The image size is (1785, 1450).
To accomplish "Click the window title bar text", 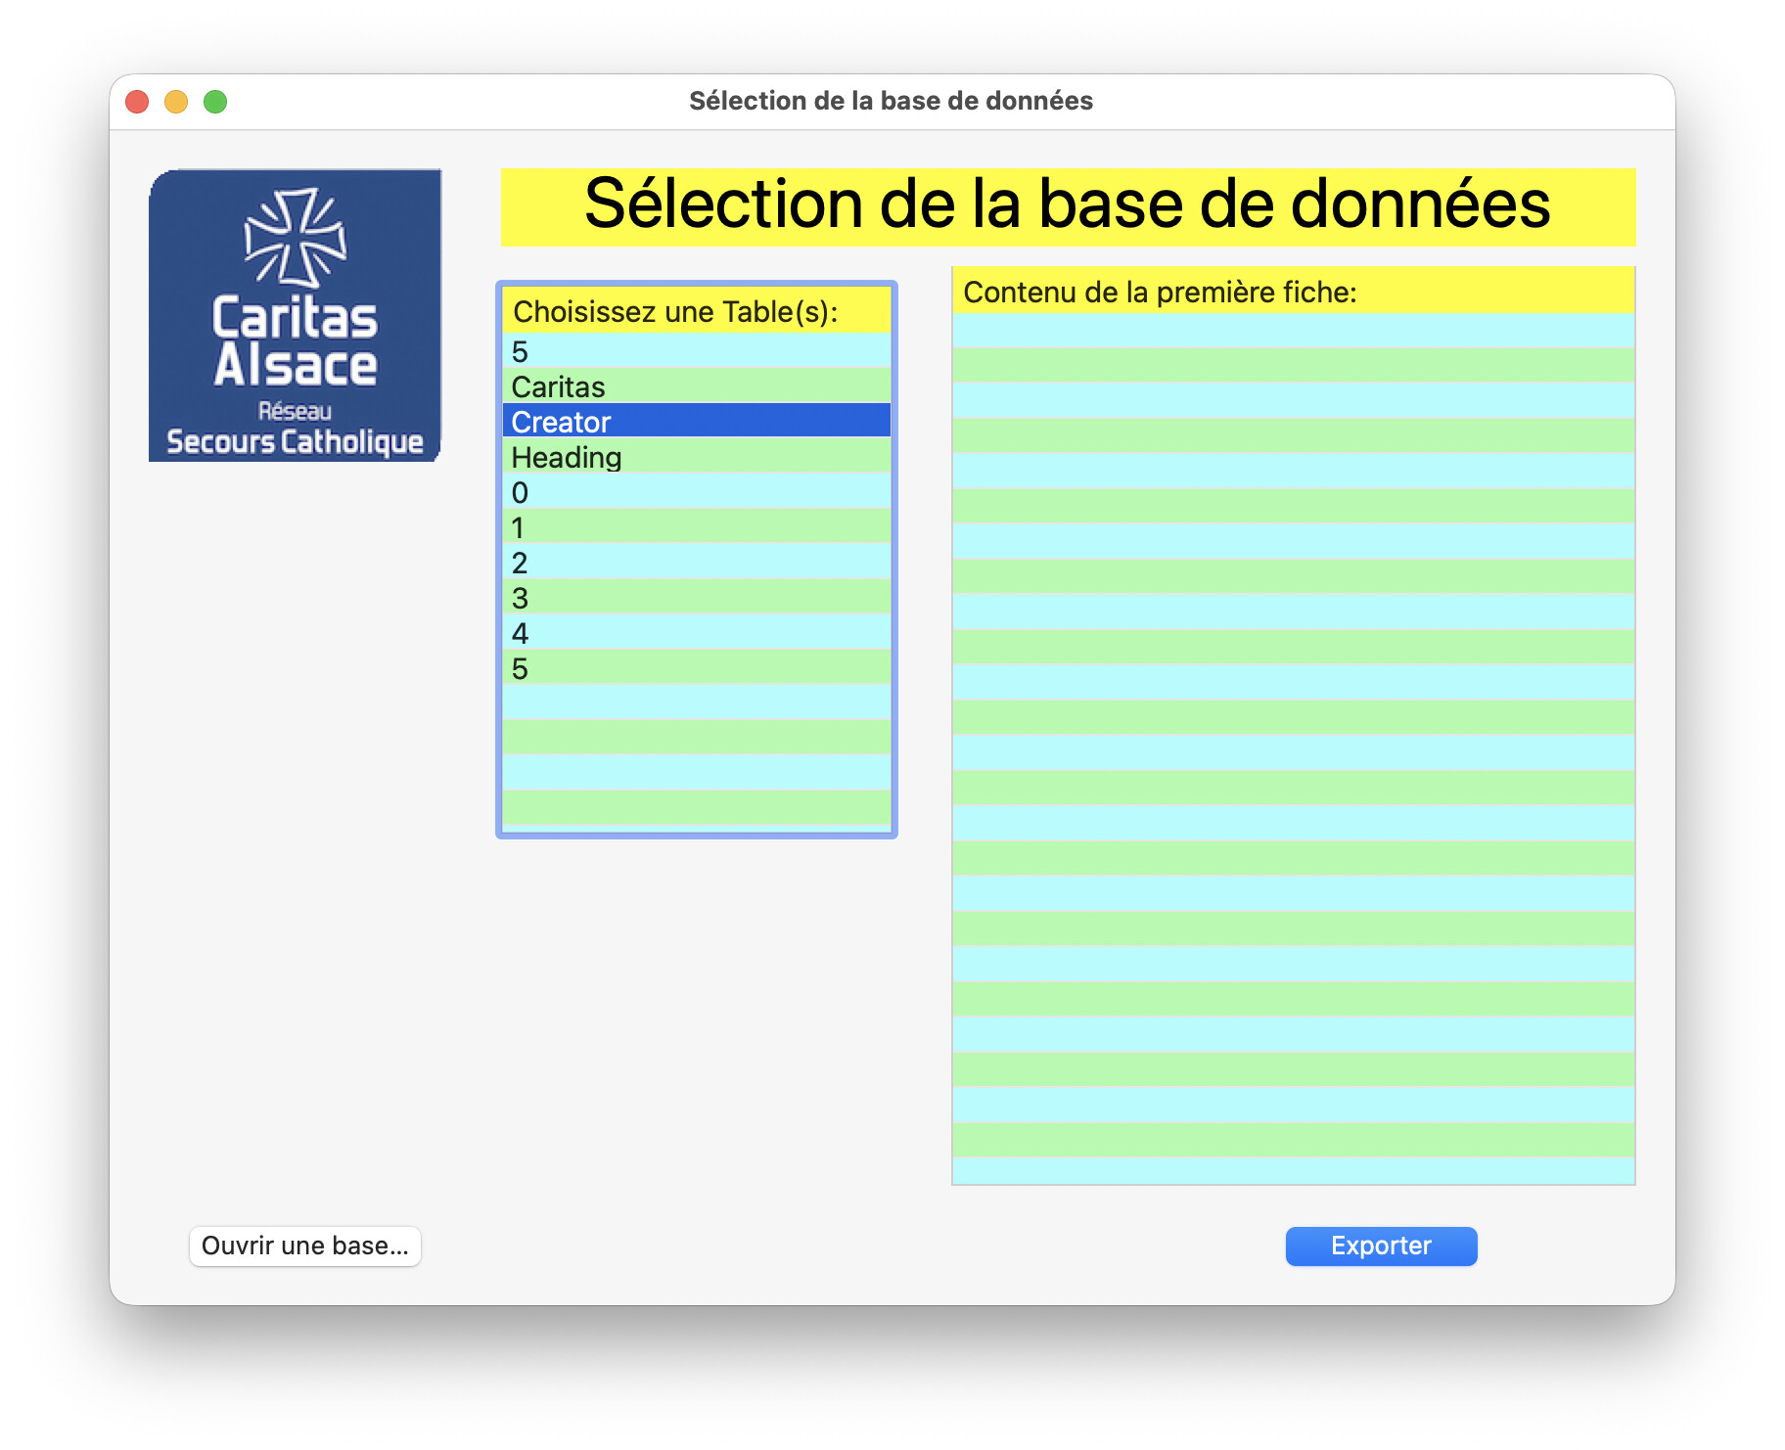I will coord(891,101).
